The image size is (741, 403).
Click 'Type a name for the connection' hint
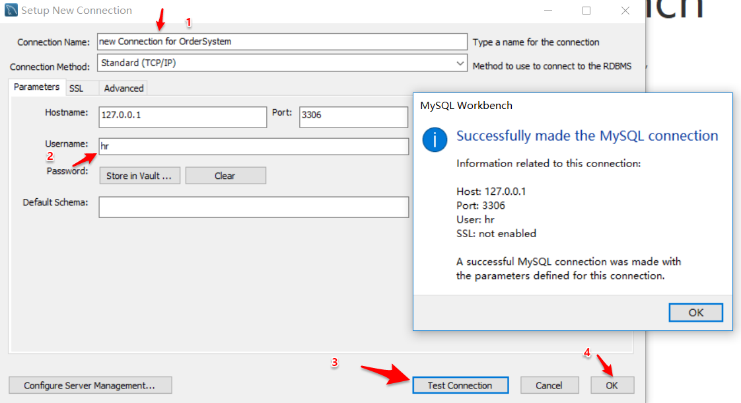tap(536, 42)
